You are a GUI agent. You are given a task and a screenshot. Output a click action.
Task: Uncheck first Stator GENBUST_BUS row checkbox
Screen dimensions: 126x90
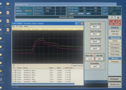(16, 70)
